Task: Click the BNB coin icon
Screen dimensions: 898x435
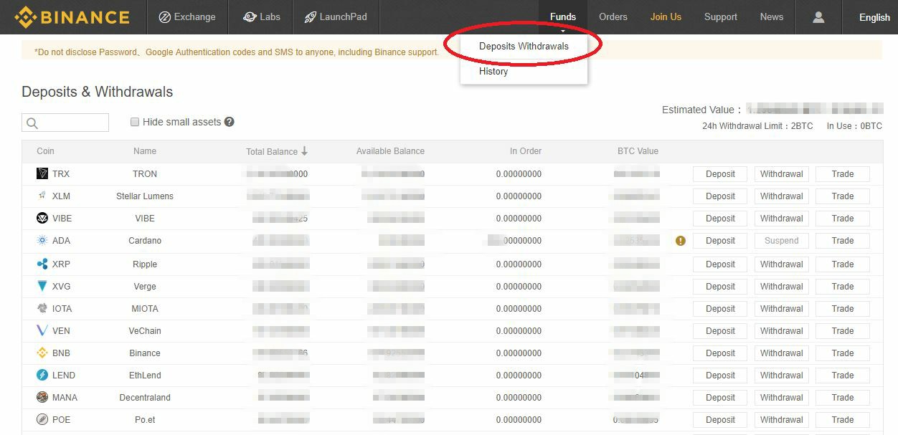Action: click(x=42, y=353)
